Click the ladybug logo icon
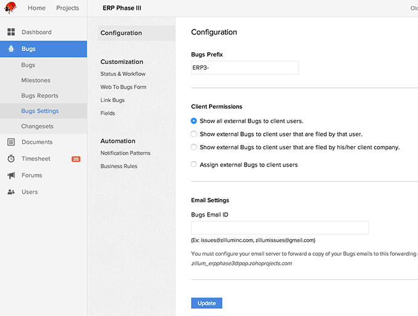This screenshot has width=418, height=316. 10,8
